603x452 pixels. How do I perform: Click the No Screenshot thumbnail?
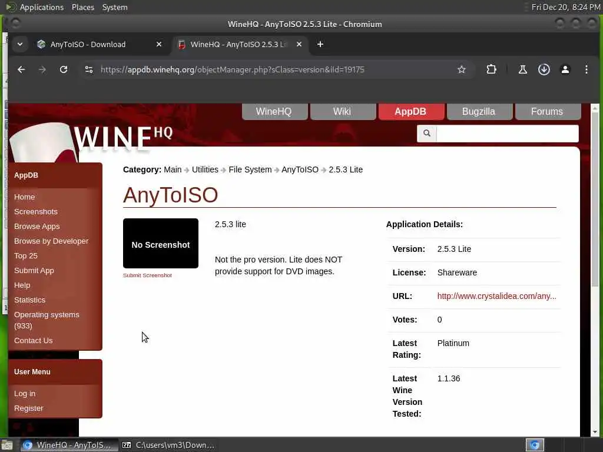161,243
